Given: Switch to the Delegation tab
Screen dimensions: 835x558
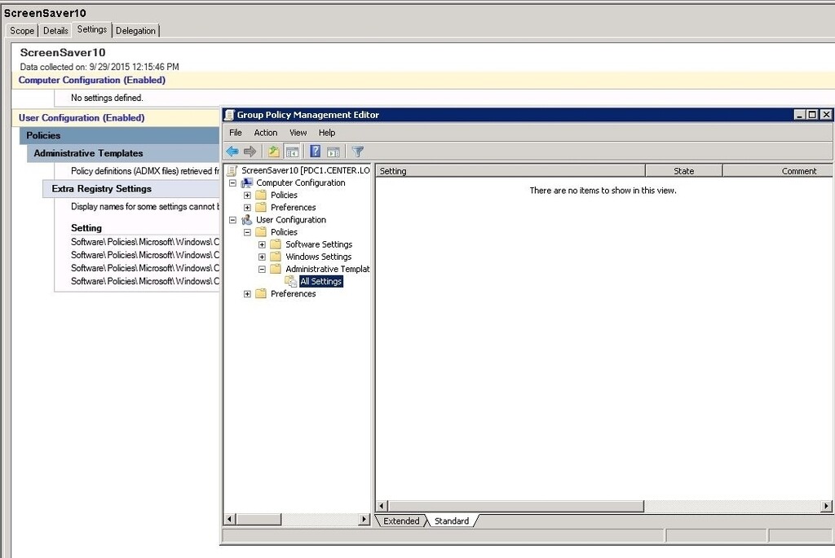Looking at the screenshot, I should 135,30.
